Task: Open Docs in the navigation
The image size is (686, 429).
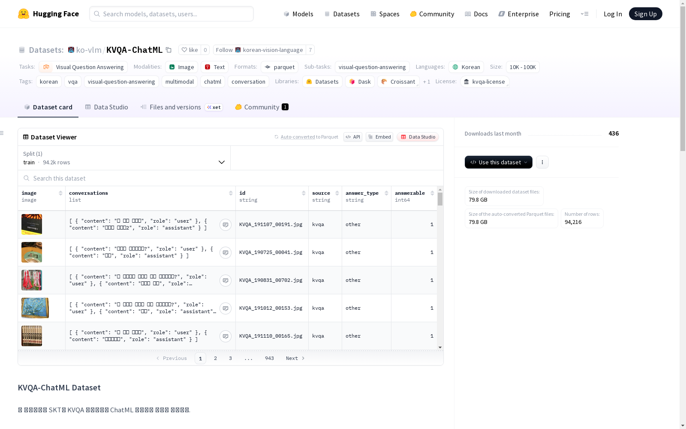Action: (x=476, y=14)
